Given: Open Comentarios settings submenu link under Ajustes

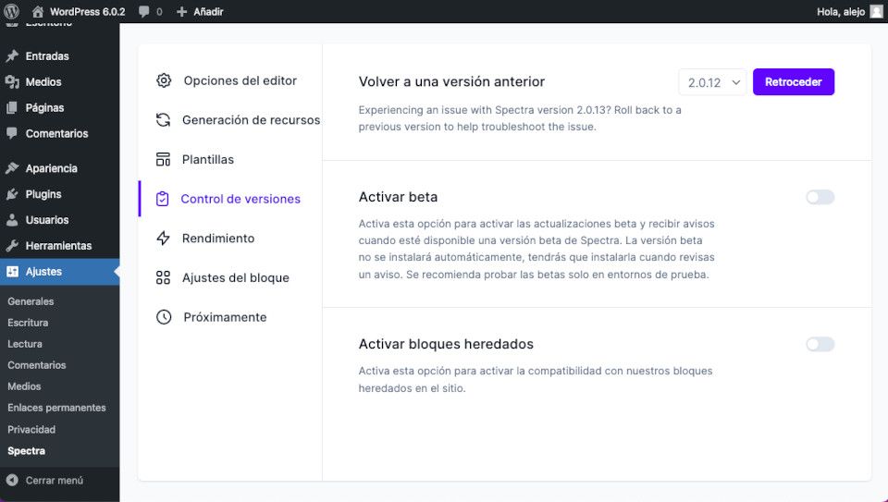Looking at the screenshot, I should [37, 365].
